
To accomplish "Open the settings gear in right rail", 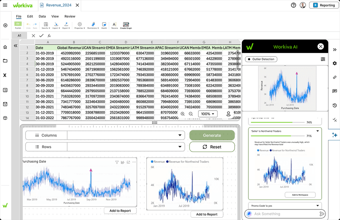I will coord(335,63).
